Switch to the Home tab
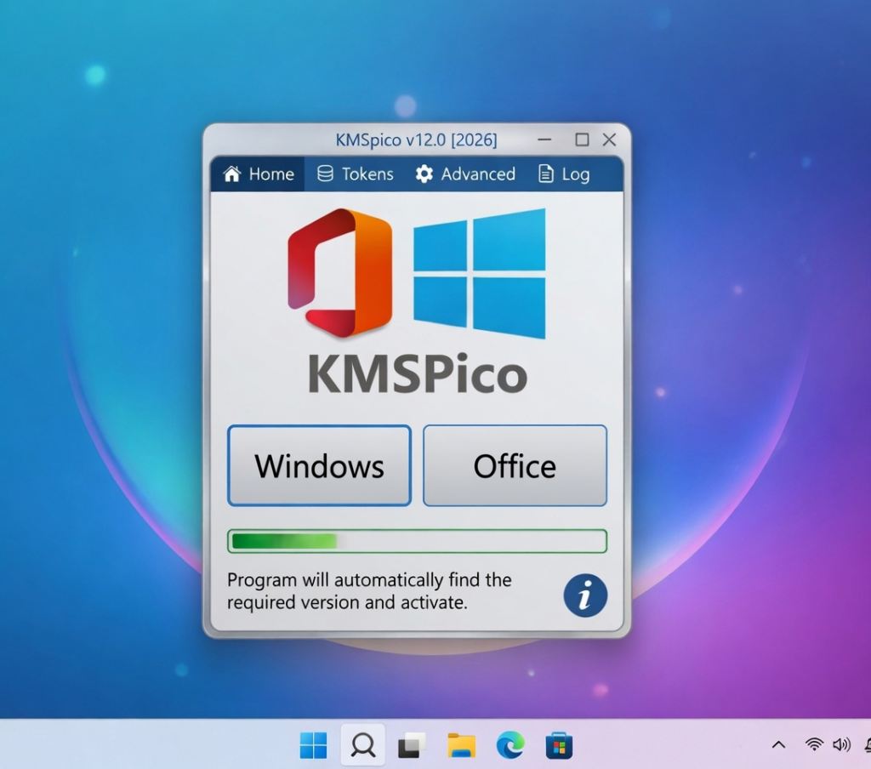 pyautogui.click(x=258, y=174)
